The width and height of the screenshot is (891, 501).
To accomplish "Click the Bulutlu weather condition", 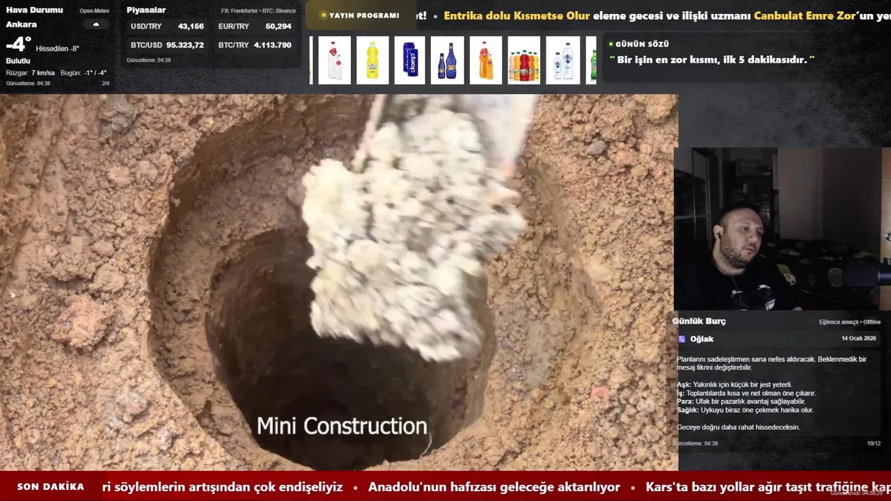I will coord(18,61).
